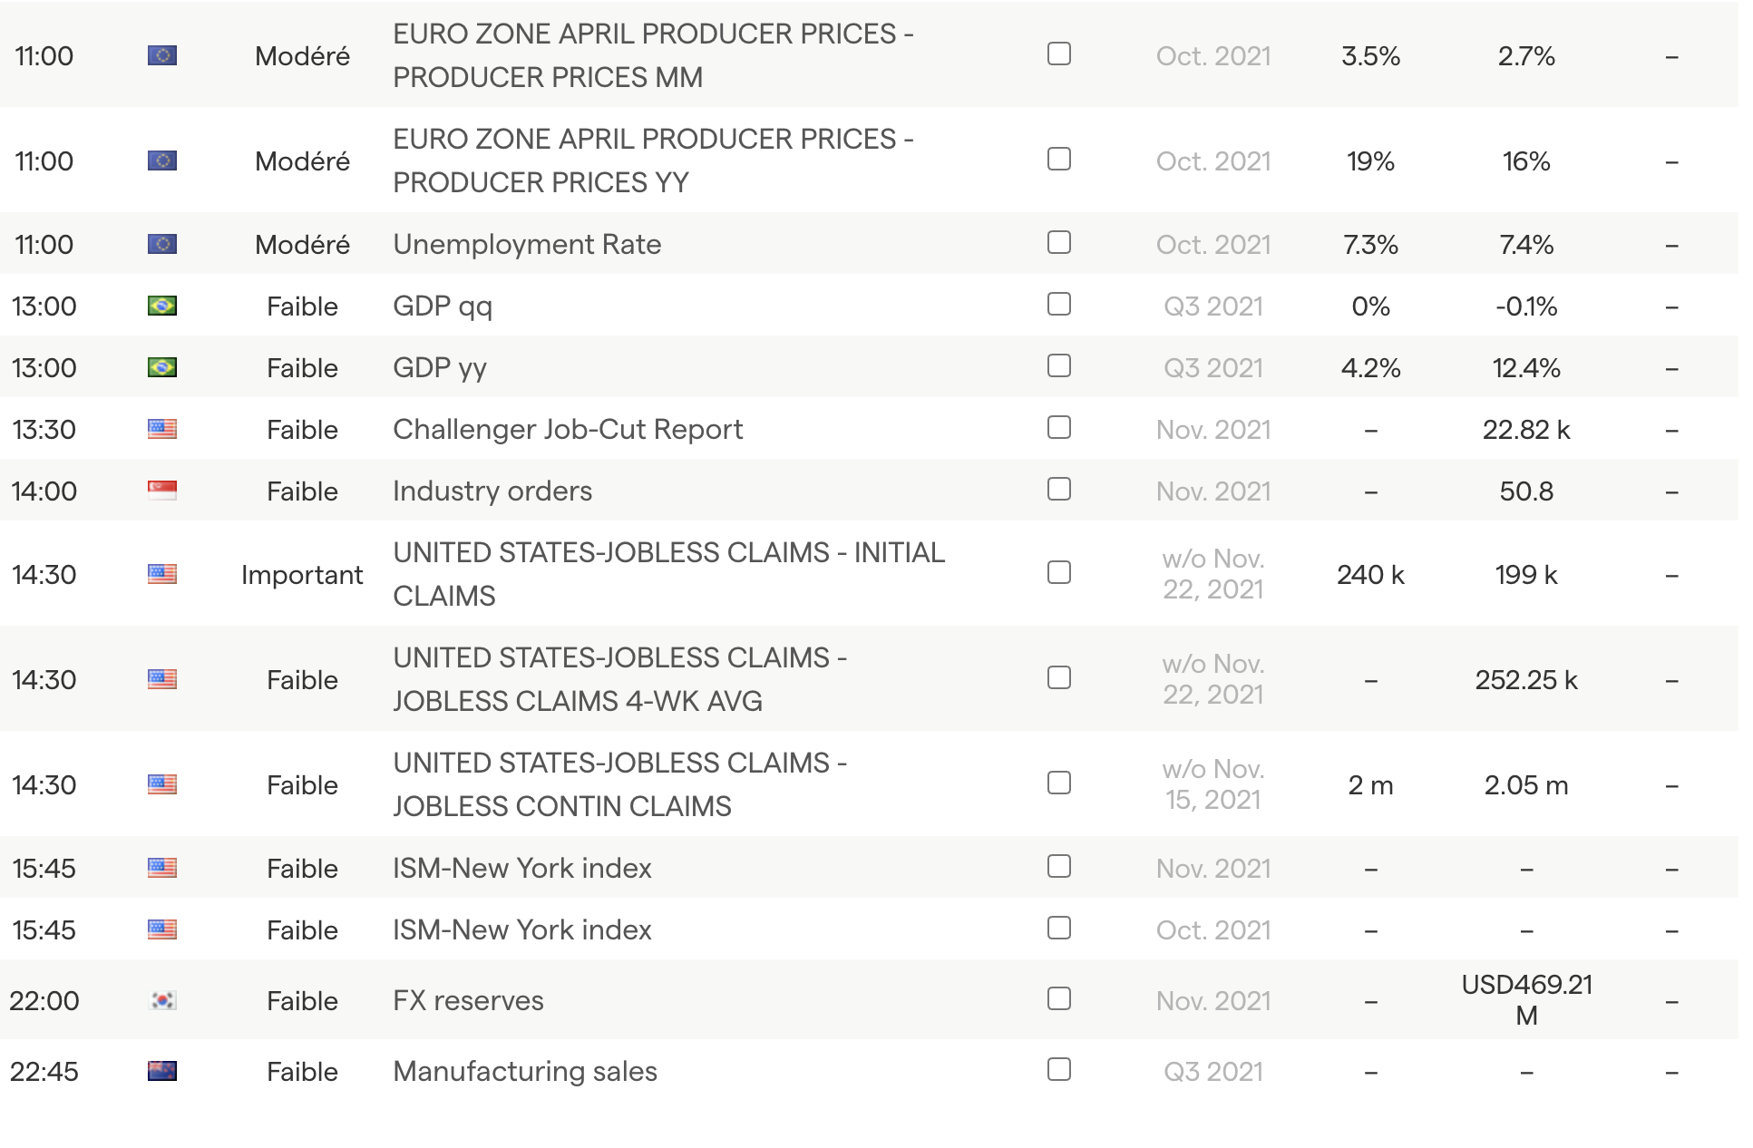The width and height of the screenshot is (1753, 1148).
Task: Click the South Korea flag for FX reserves
Action: (x=162, y=1000)
